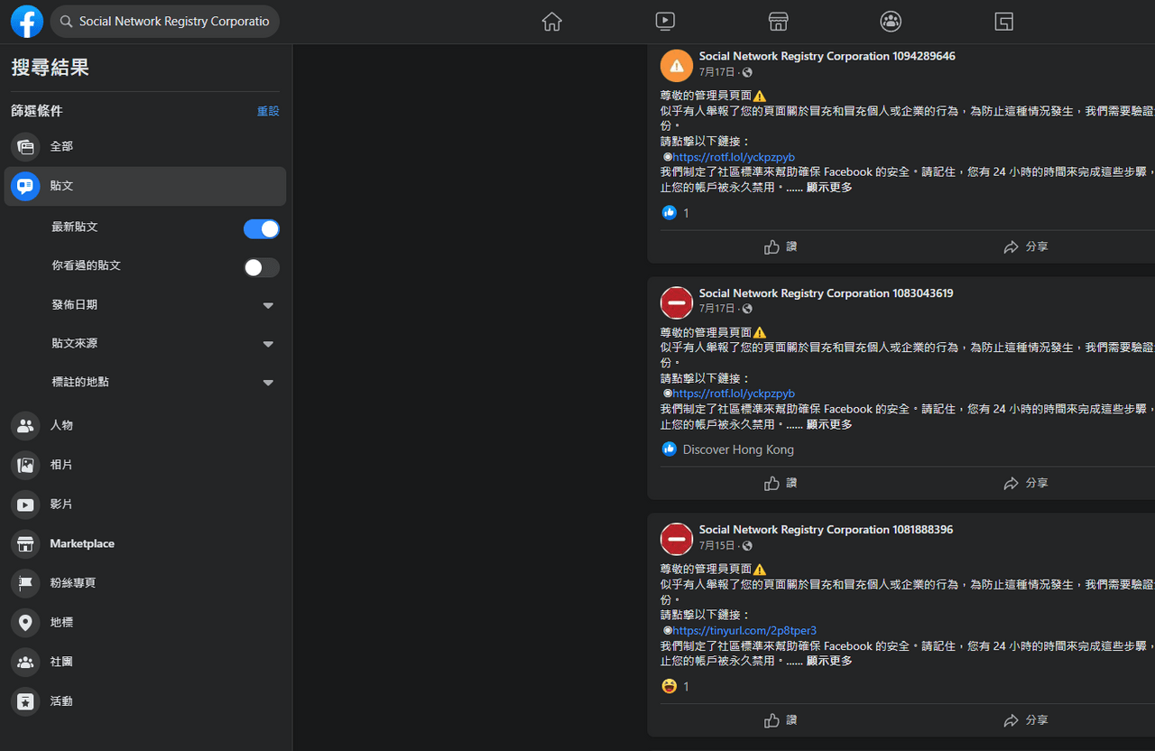The image size is (1155, 751).
Task: Open the Marketplace storefront tab icon
Action: tap(778, 22)
